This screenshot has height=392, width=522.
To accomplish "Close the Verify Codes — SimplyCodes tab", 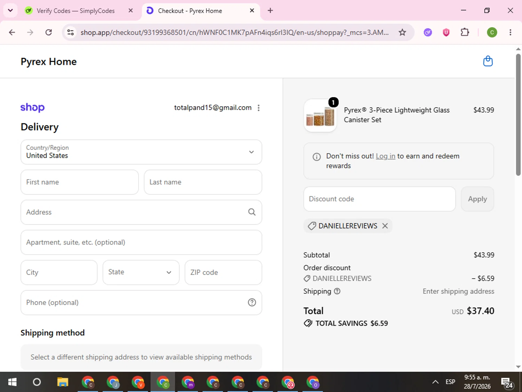I will (130, 10).
